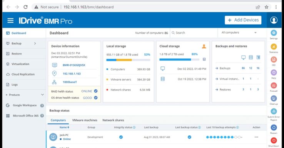The image size is (284, 148).
Task: Open the BMR-015EG0JVSX device link
Action: click(74, 65)
